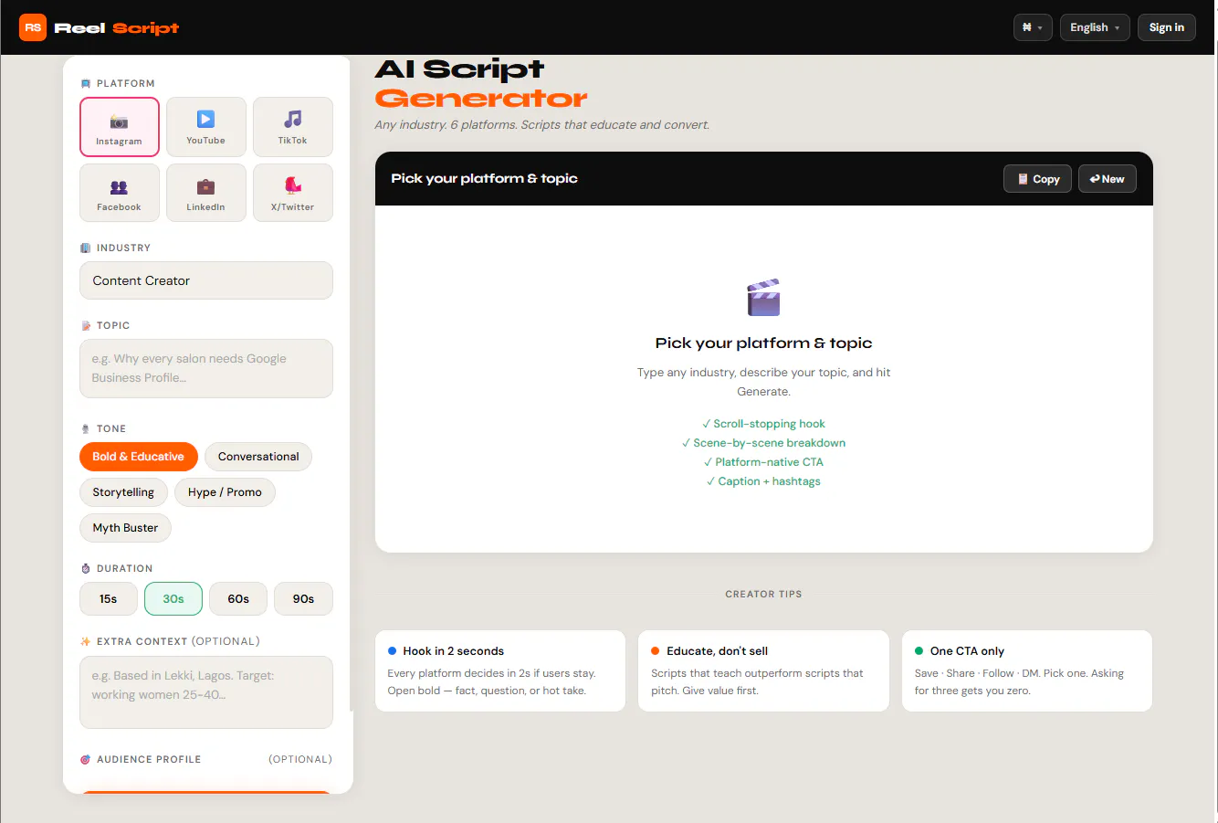Select the Facebook platform card
Image resolution: width=1218 pixels, height=823 pixels.
click(120, 193)
